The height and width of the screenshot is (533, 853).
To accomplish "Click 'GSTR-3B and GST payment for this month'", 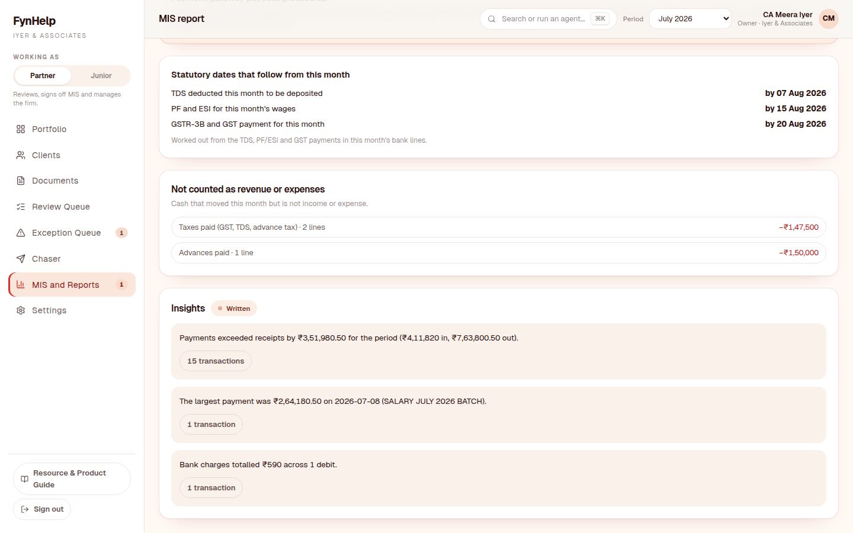I will pos(248,124).
